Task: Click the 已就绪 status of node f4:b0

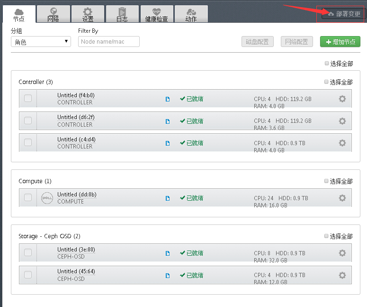Action: pos(191,99)
